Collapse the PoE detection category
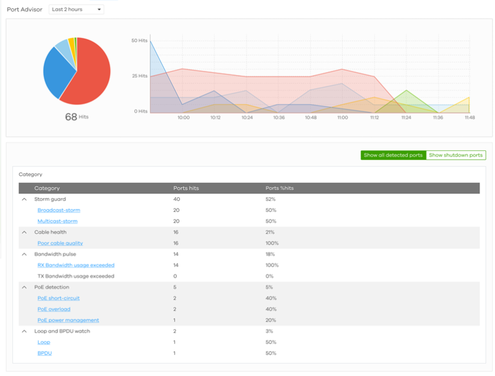This screenshot has width=495, height=376. [x=24, y=287]
